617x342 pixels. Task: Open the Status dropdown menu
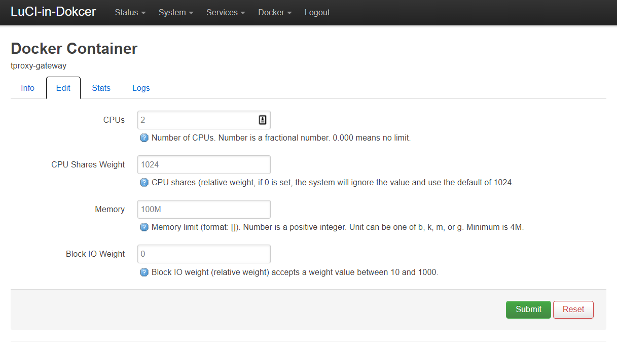tap(130, 13)
